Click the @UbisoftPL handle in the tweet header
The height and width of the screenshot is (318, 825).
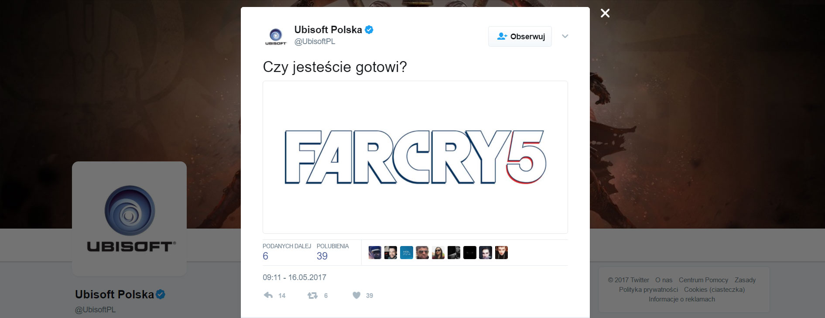tap(315, 41)
